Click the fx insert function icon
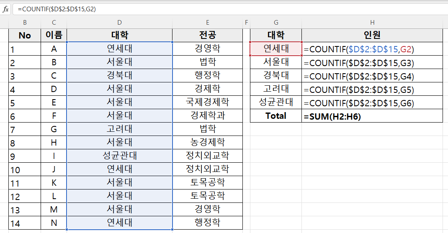This screenshot has height=233, width=448. (5, 9)
